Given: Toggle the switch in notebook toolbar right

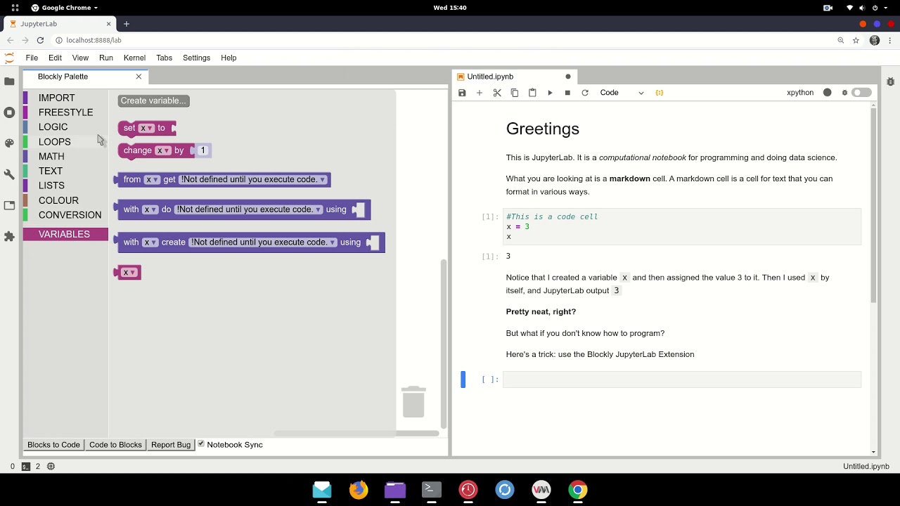Looking at the screenshot, I should [x=861, y=93].
